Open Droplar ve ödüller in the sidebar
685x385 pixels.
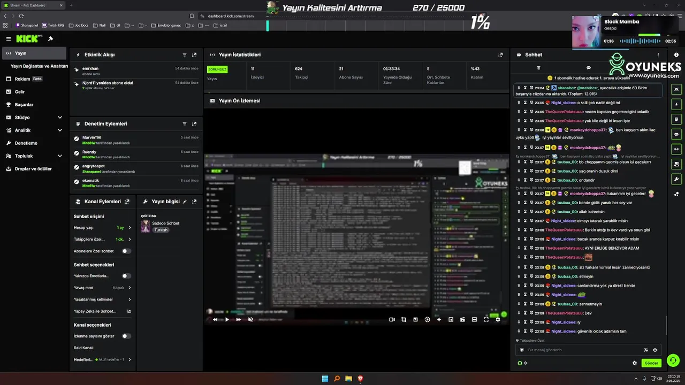34,168
